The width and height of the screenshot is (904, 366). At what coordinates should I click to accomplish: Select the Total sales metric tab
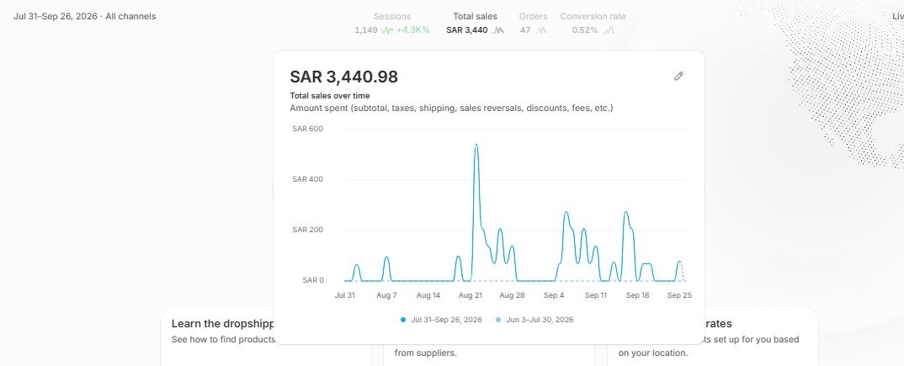[x=475, y=23]
